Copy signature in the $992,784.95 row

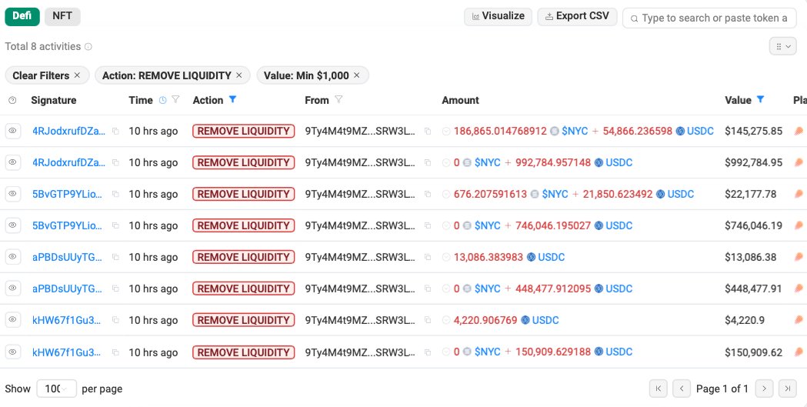coord(115,162)
